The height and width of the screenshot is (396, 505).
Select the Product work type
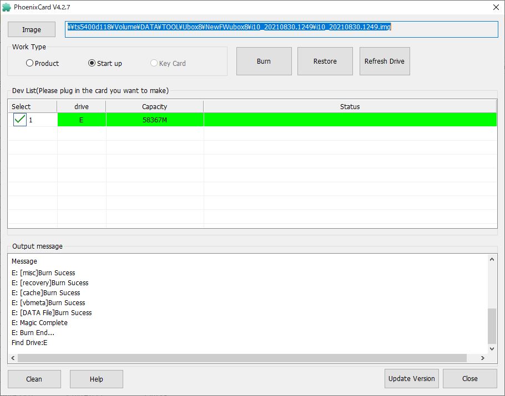(43, 63)
